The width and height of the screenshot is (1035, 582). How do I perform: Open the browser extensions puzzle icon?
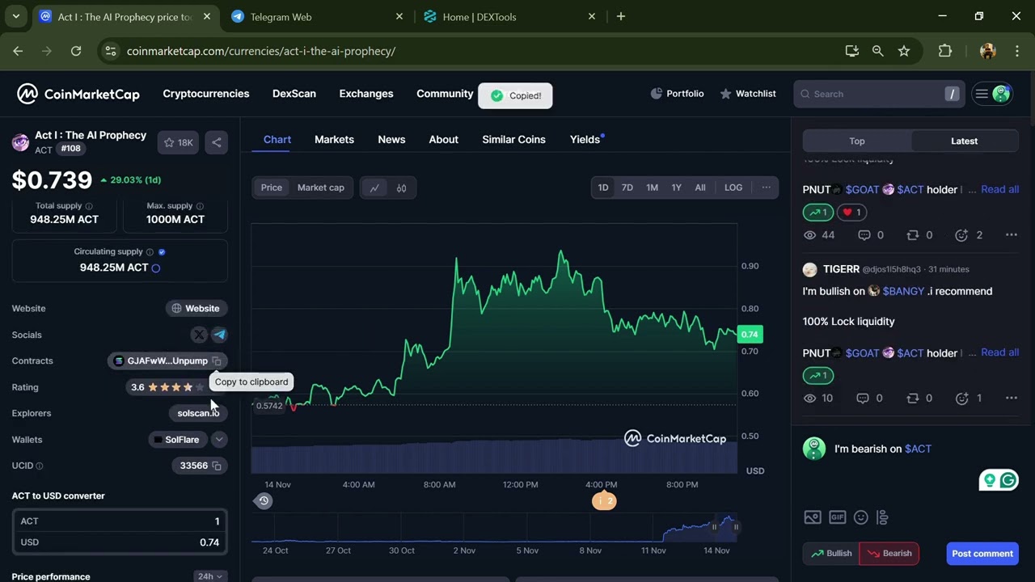tap(944, 51)
